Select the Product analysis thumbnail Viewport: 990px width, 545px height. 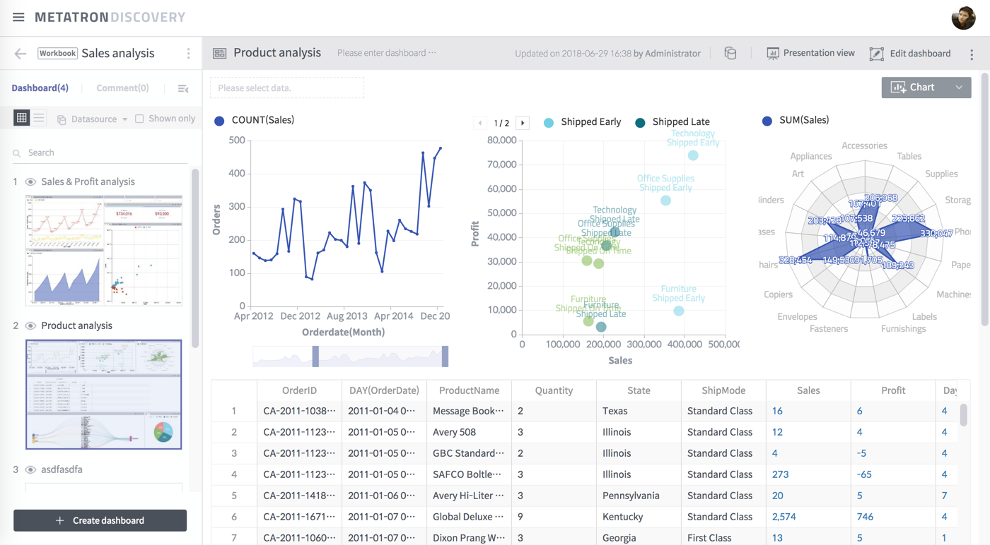point(104,395)
